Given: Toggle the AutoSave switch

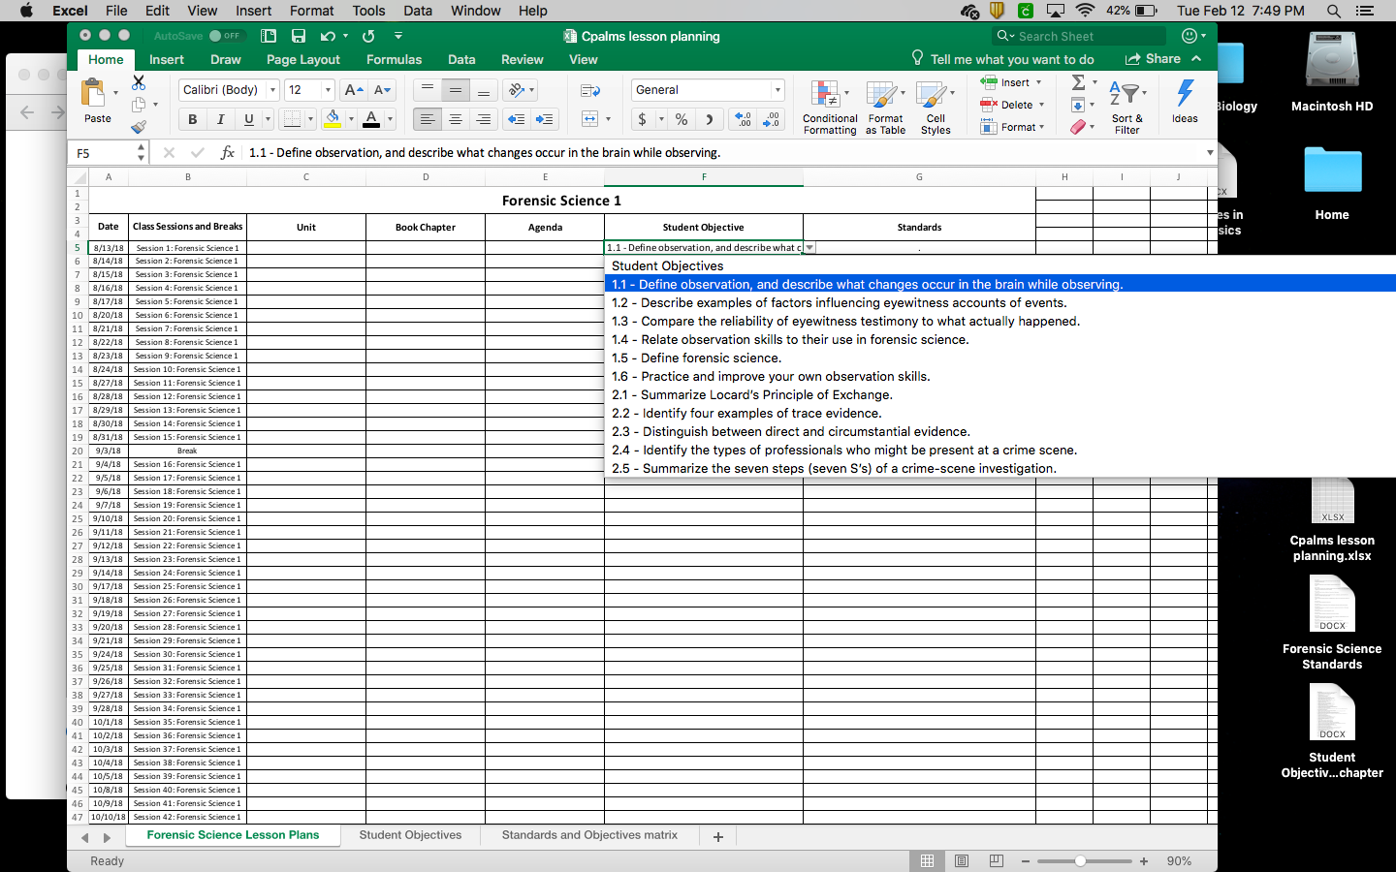Looking at the screenshot, I should click(229, 36).
